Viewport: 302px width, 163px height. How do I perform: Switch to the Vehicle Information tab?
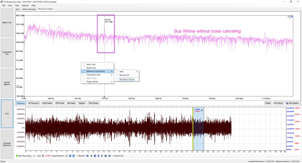tap(29, 9)
